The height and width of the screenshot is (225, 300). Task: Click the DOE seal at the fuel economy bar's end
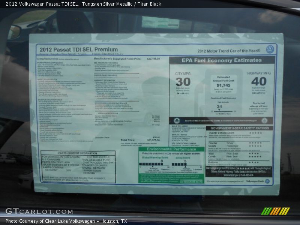pos(264,120)
